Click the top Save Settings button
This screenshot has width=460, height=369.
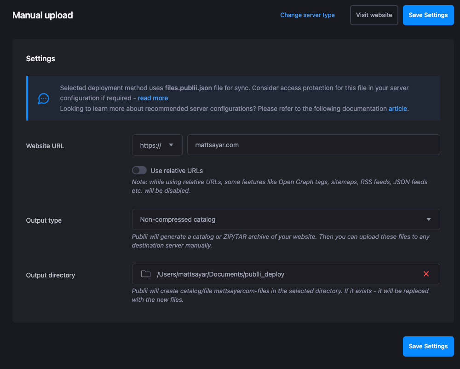[428, 15]
